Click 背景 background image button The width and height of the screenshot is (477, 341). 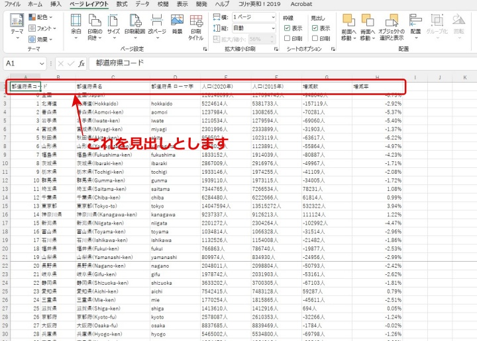(177, 24)
